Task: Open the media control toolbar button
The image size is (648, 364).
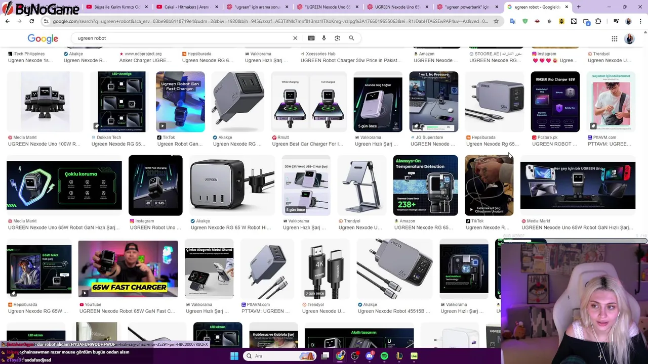Action: point(616,21)
